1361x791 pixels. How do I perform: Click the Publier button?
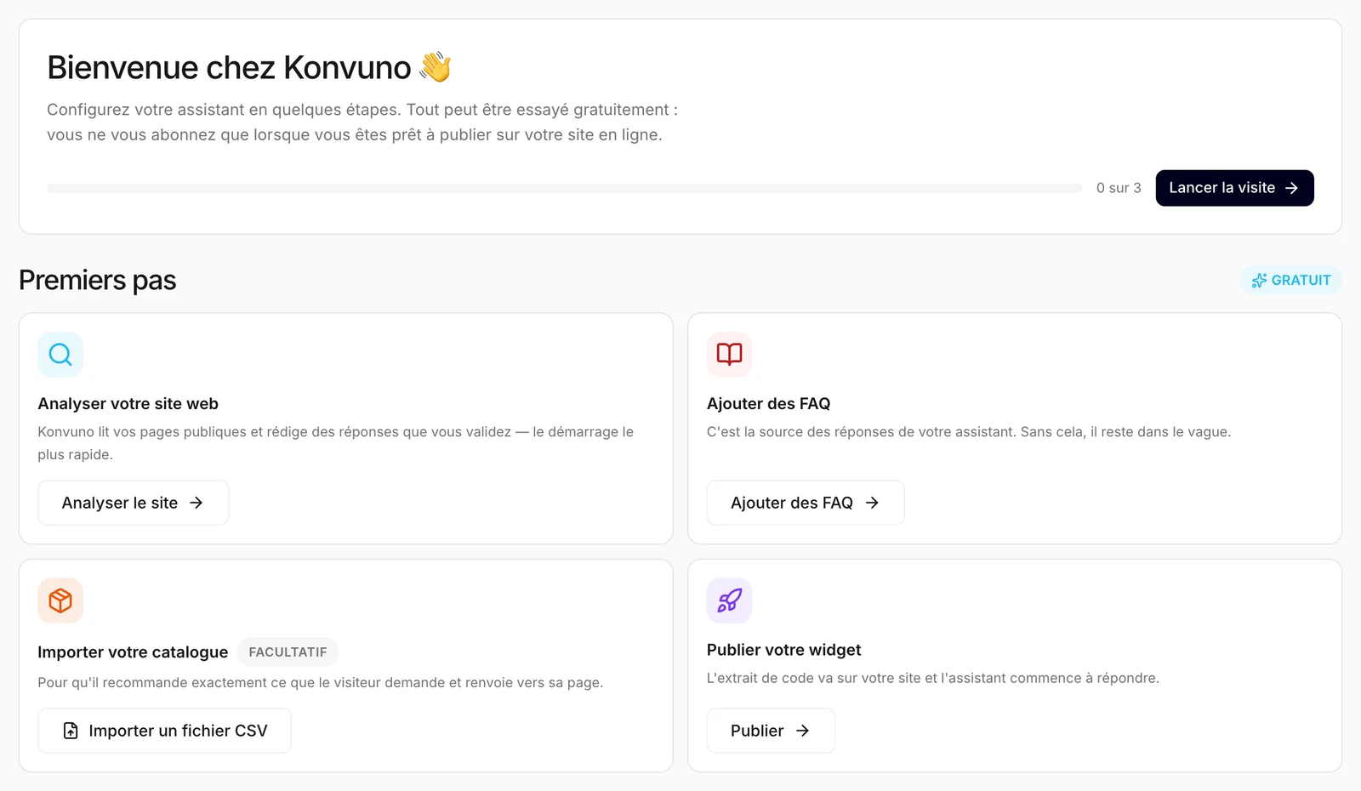pyautogui.click(x=770, y=731)
